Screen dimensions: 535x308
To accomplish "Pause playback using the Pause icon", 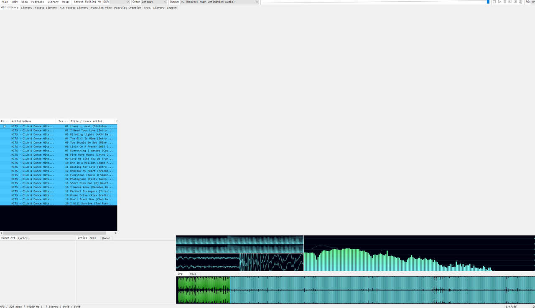I will (x=506, y=2).
